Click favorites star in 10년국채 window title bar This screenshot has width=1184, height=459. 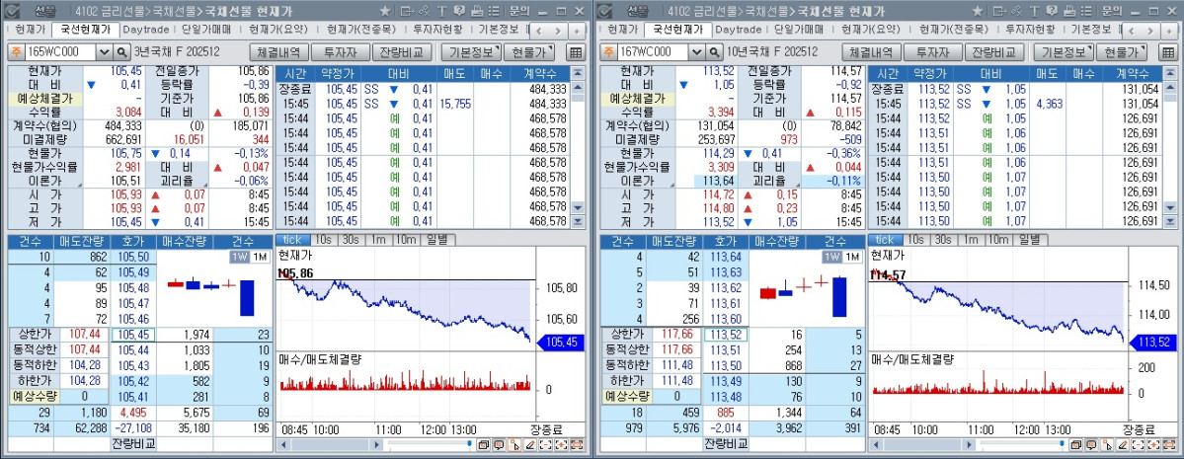click(977, 11)
